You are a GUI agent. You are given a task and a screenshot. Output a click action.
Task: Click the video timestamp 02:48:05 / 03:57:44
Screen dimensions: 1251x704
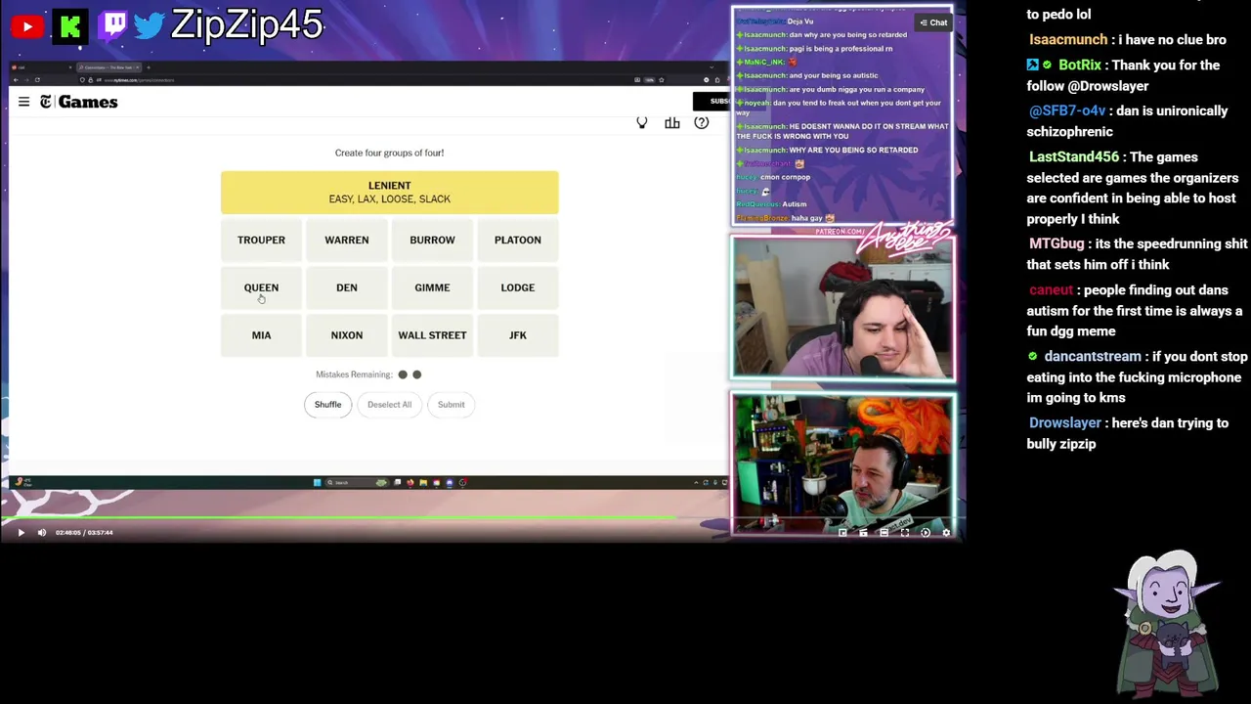(x=84, y=533)
